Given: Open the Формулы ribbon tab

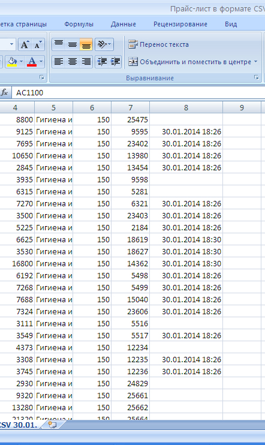Looking at the screenshot, I should click(79, 24).
